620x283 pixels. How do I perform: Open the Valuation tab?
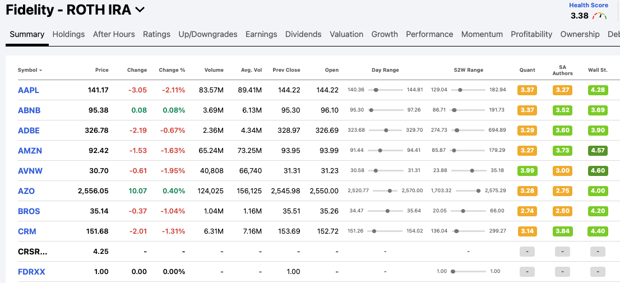click(x=346, y=34)
